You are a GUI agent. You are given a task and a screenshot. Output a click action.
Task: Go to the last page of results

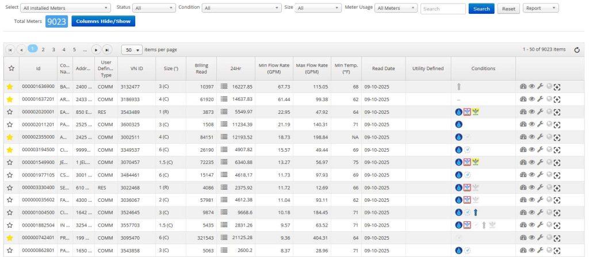click(x=107, y=49)
